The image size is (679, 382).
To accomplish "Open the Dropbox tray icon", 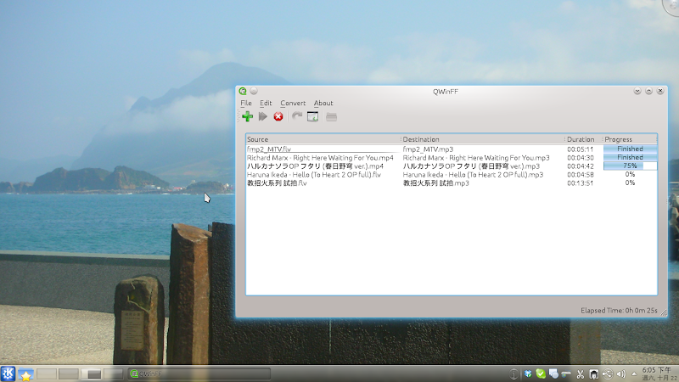I will click(527, 374).
